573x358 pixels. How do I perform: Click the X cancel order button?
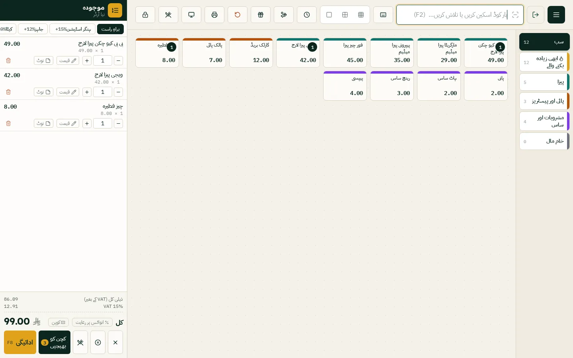115,342
